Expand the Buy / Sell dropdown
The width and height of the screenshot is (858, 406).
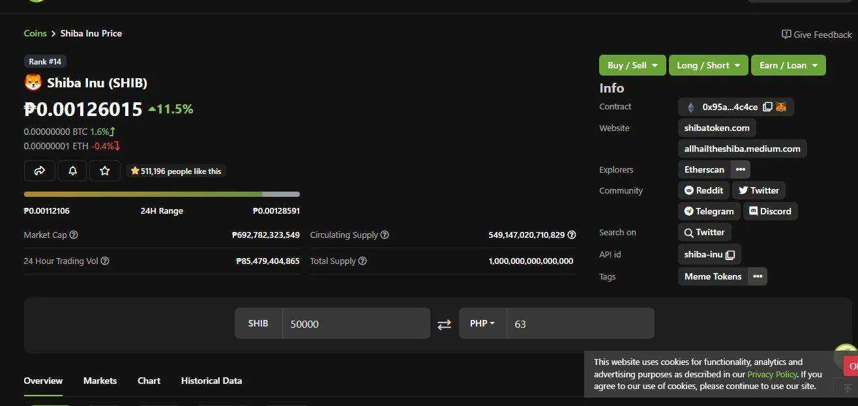coord(632,65)
